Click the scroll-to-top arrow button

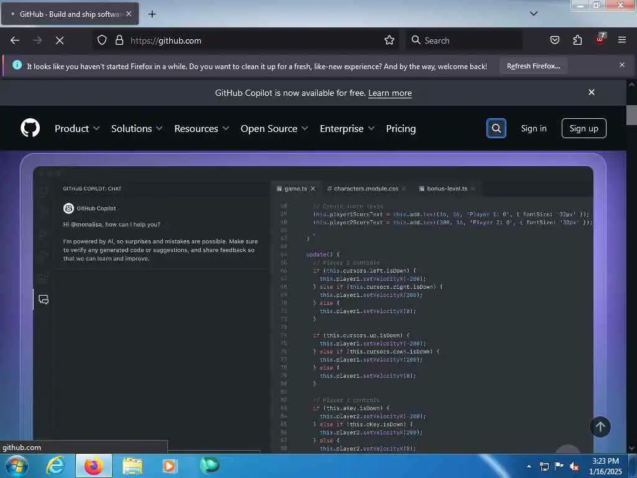pyautogui.click(x=600, y=427)
